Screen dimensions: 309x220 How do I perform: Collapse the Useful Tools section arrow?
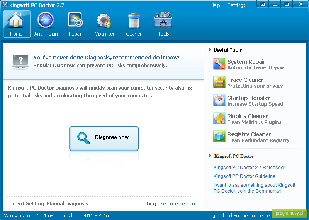pyautogui.click(x=210, y=50)
